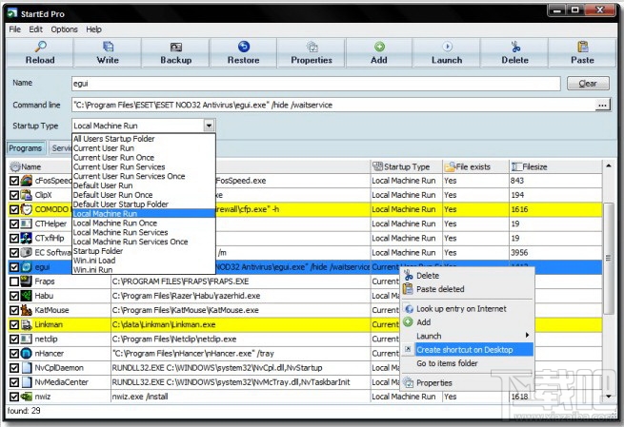Click the green Add icon in context menu
Viewport: 624px width, 427px height.
coord(409,322)
